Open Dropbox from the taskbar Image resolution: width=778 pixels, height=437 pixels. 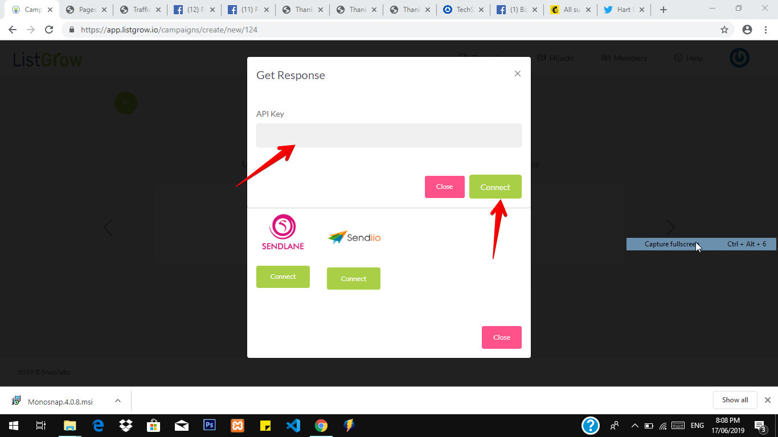[126, 426]
